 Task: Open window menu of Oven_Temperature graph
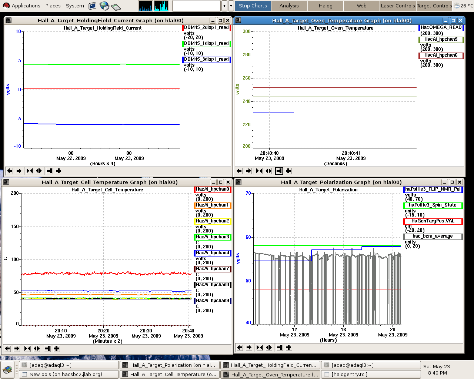pyautogui.click(x=238, y=20)
